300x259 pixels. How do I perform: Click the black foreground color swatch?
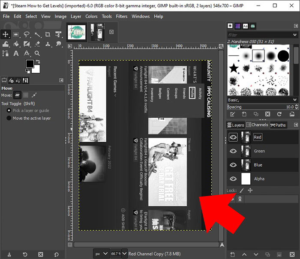click(x=29, y=64)
